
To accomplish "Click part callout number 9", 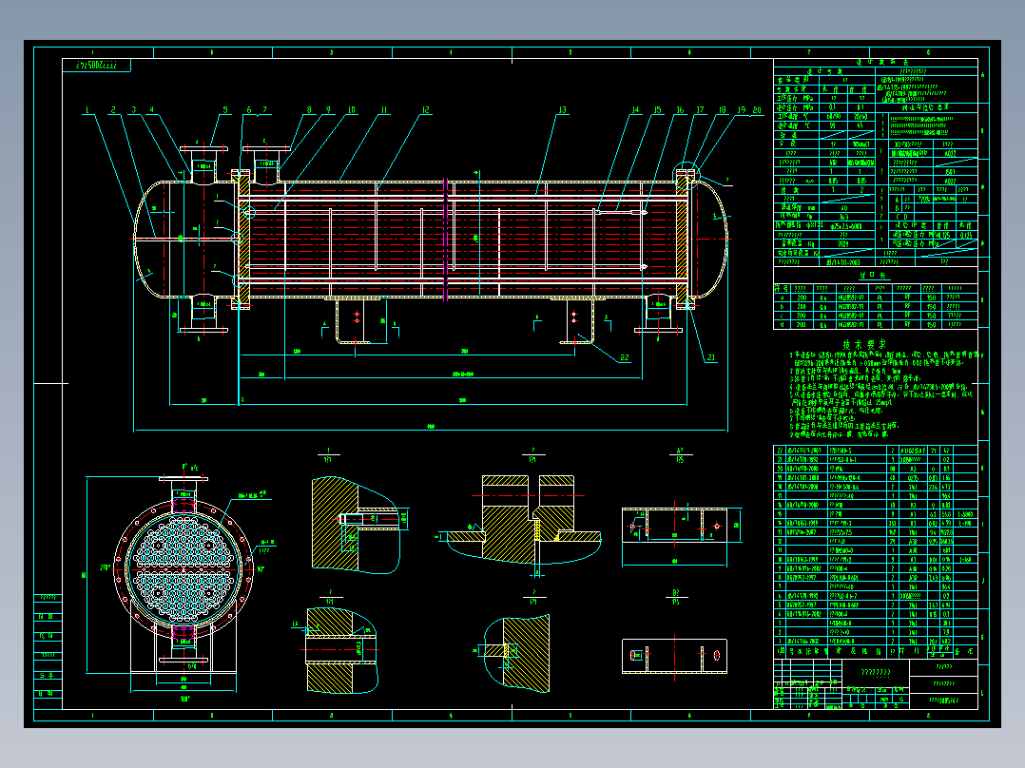I will coord(328,110).
